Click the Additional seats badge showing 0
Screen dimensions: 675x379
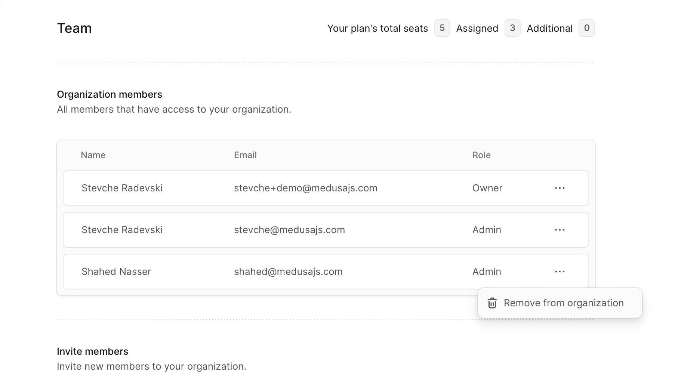[x=586, y=28]
